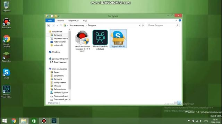Viewport: 222px width, 124px height.
Task: Click Загрузки in the address bar path
Action: click(92, 25)
